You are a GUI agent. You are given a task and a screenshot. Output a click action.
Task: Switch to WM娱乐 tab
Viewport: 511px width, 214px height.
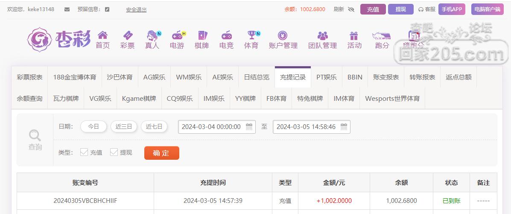tap(189, 77)
